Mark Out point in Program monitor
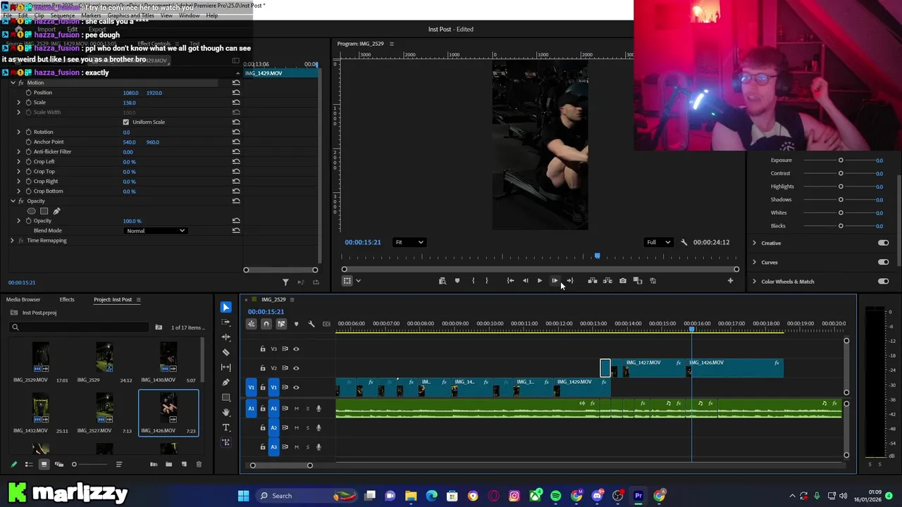 tap(486, 281)
